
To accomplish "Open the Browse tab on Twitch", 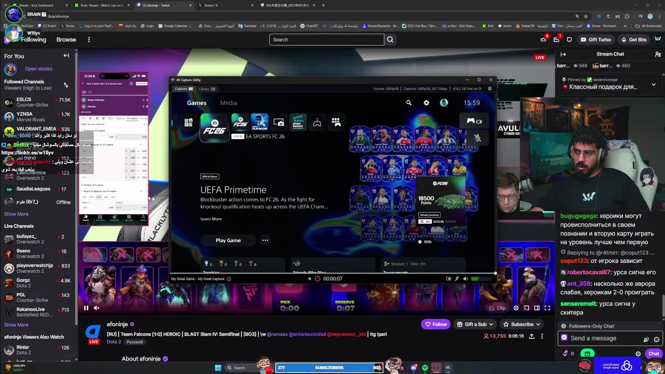I will (66, 39).
